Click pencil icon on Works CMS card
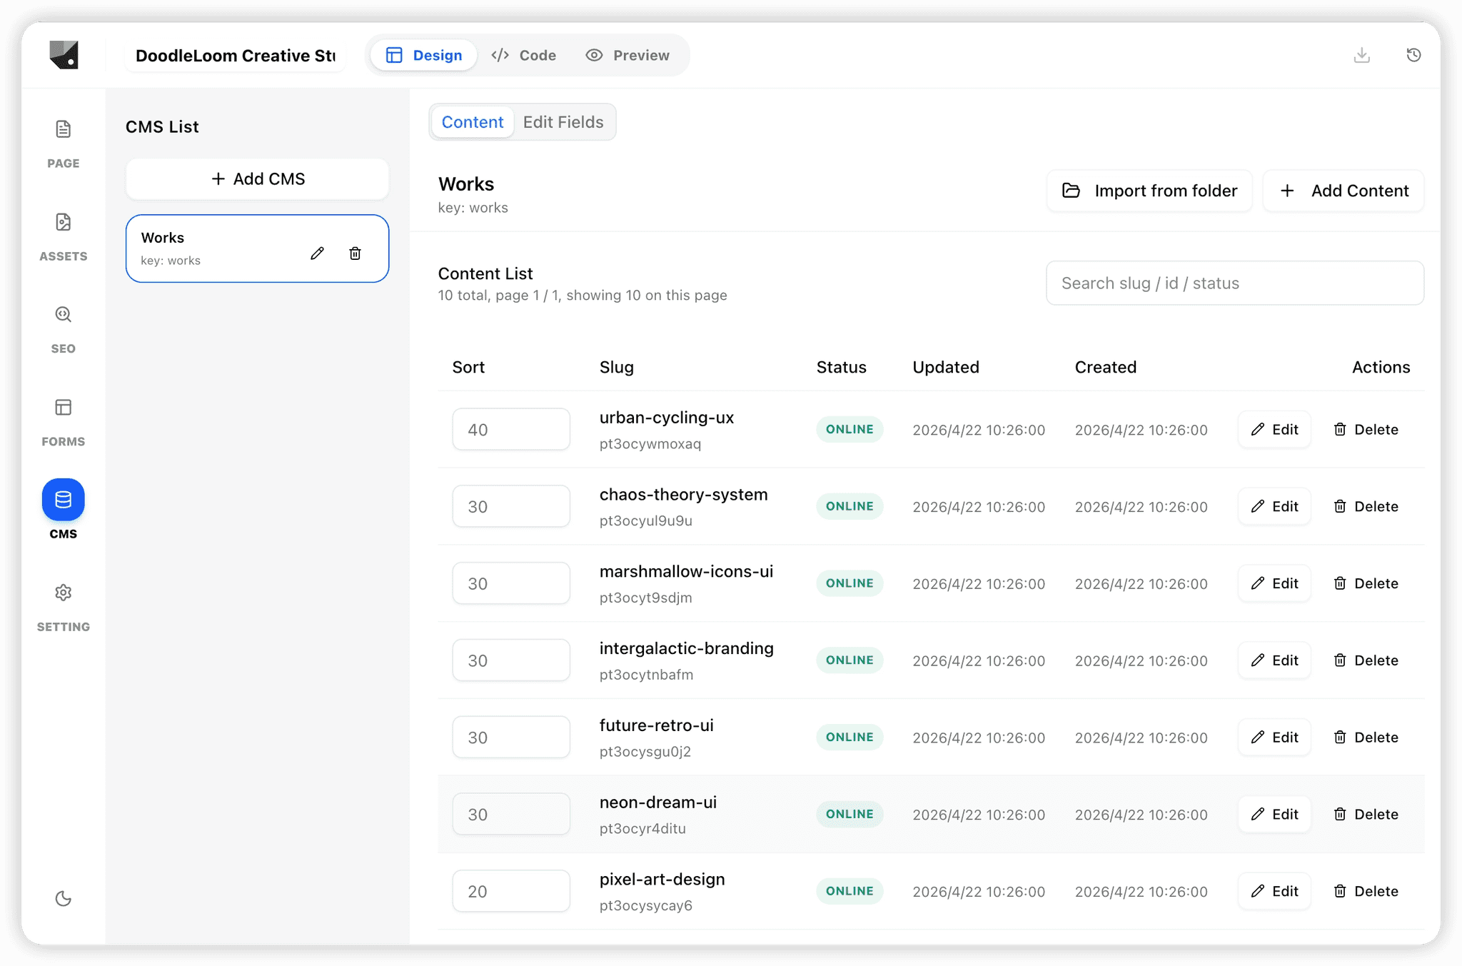 pos(317,253)
